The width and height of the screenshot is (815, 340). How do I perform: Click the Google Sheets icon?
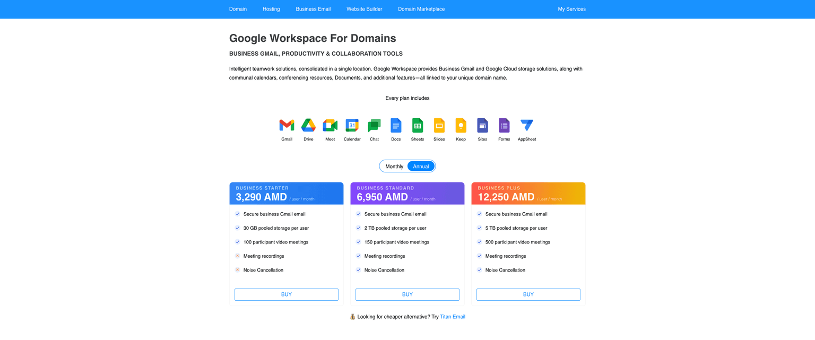point(418,125)
